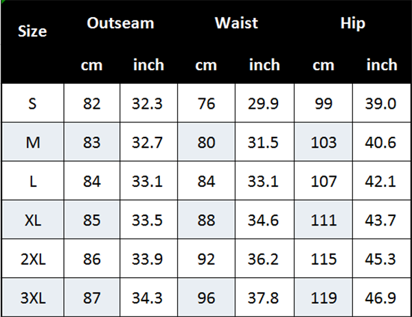The width and height of the screenshot is (412, 317).
Task: Click the 42.1 inch hip cell
Action: (x=382, y=182)
